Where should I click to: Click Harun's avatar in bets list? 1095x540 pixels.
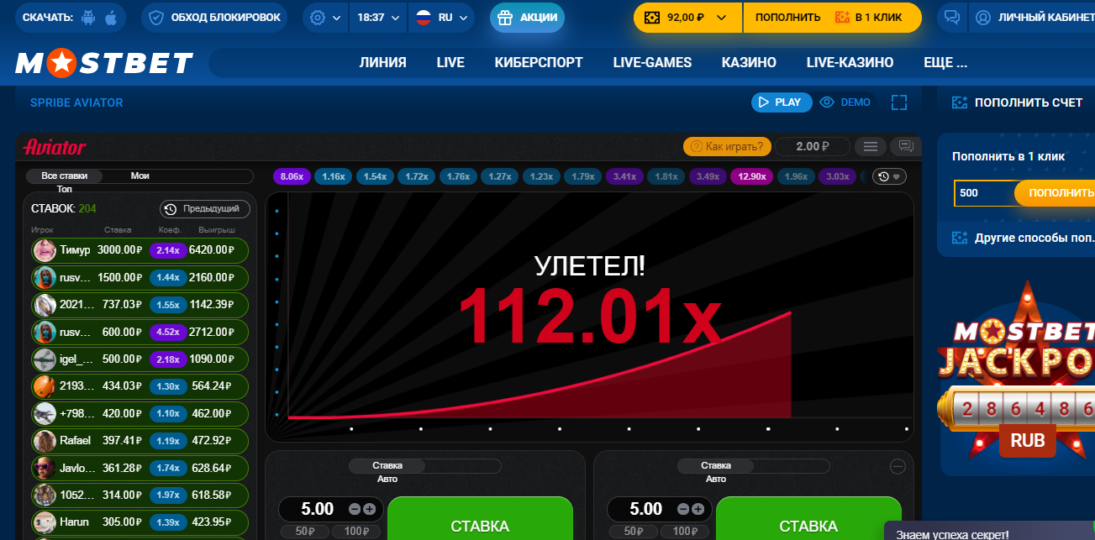[x=45, y=522]
